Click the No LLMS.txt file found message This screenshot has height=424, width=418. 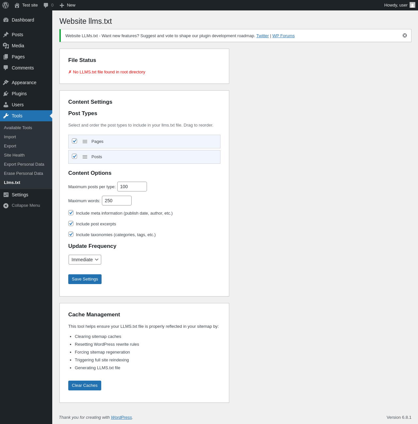pos(107,72)
